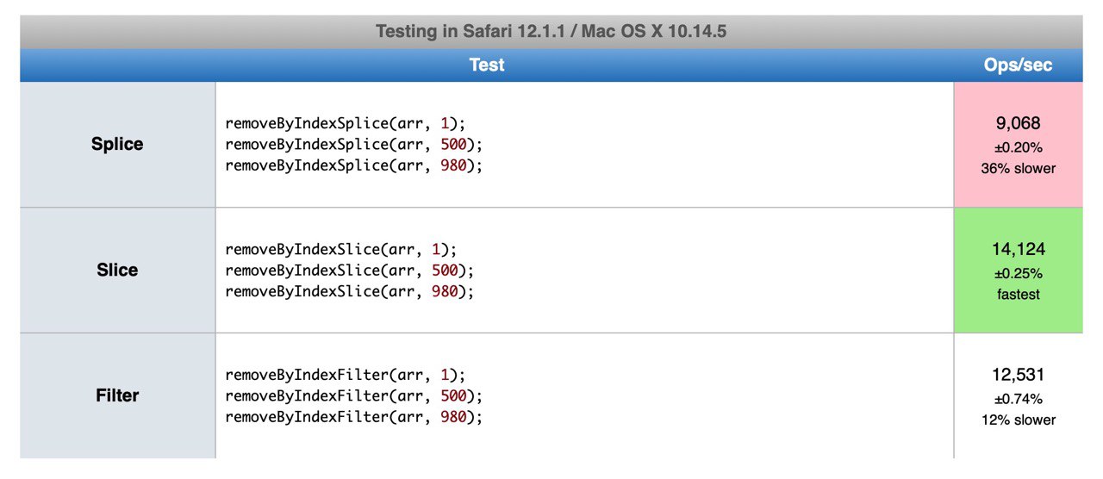Click removeByIndexSlice(arr, 980) code line
Image resolution: width=1103 pixels, height=479 pixels.
click(350, 291)
